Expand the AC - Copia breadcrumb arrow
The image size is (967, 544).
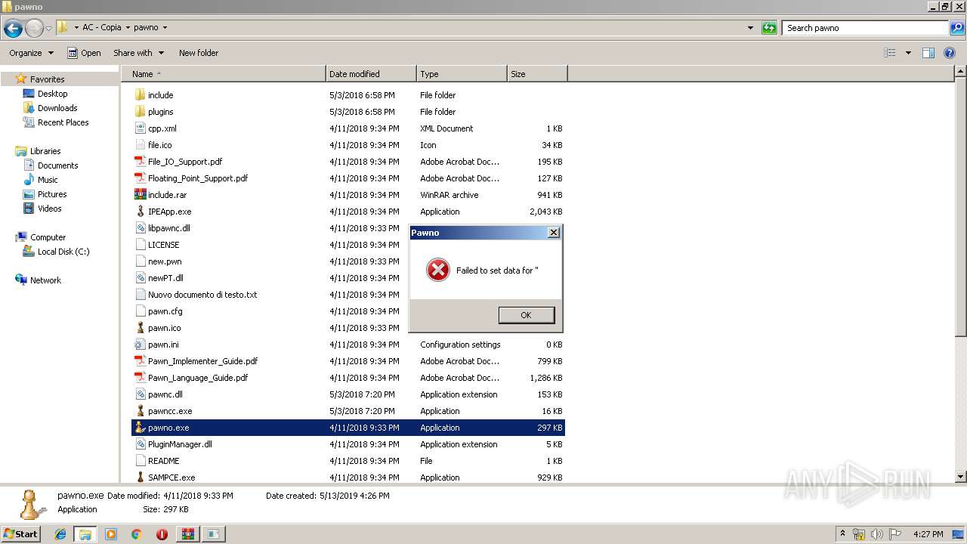128,27
